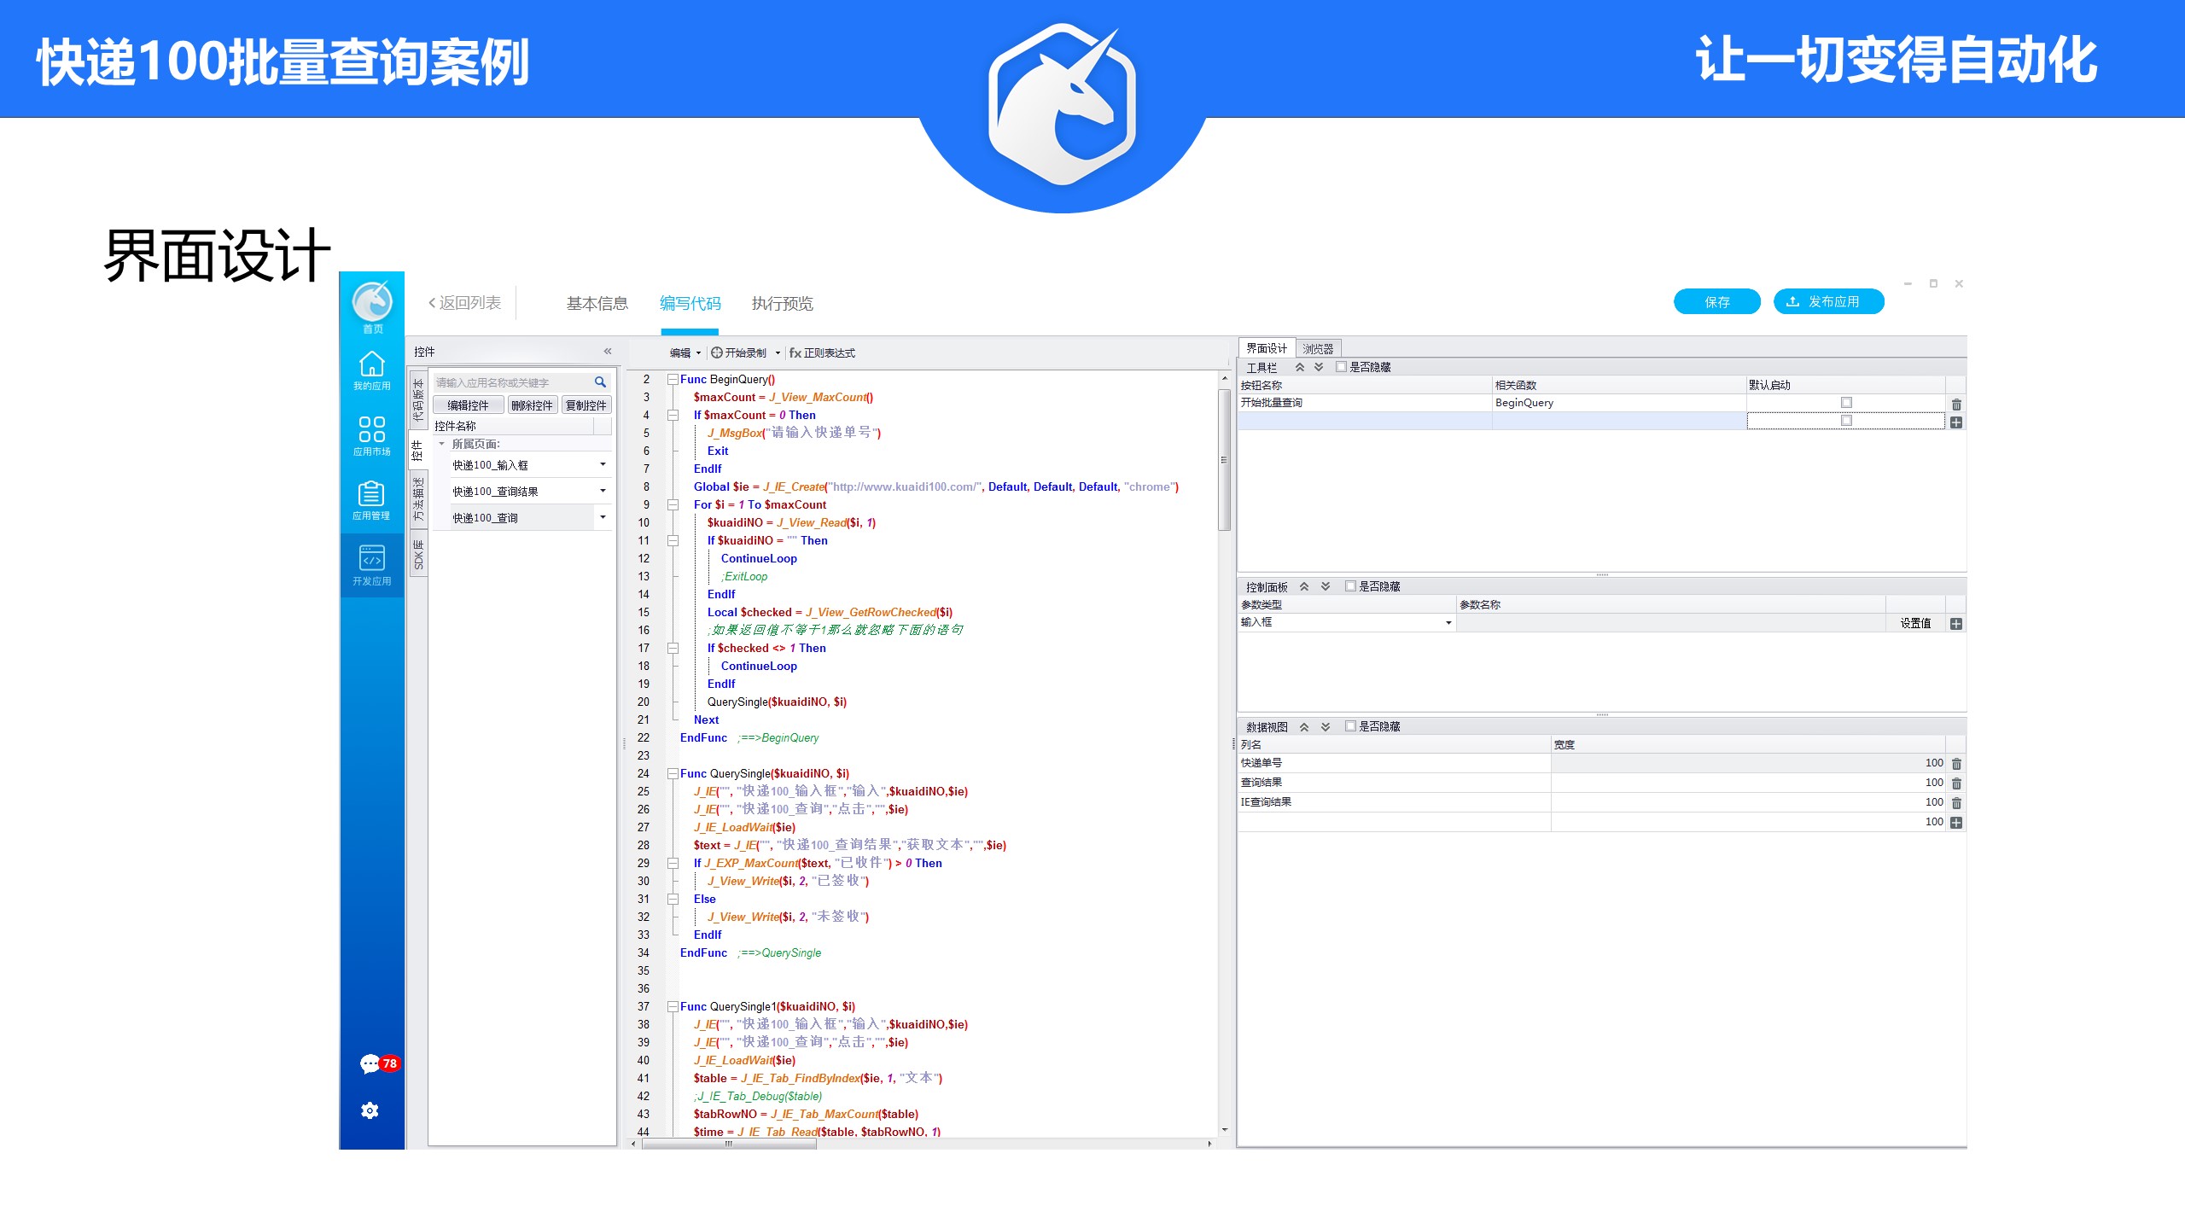Open settings gear in sidebar
The width and height of the screenshot is (2185, 1229).
coord(370,1110)
